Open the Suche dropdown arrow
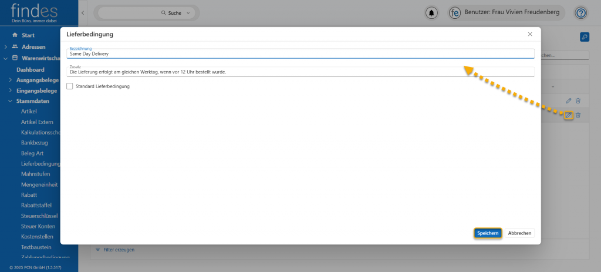This screenshot has width=601, height=272. pos(188,12)
